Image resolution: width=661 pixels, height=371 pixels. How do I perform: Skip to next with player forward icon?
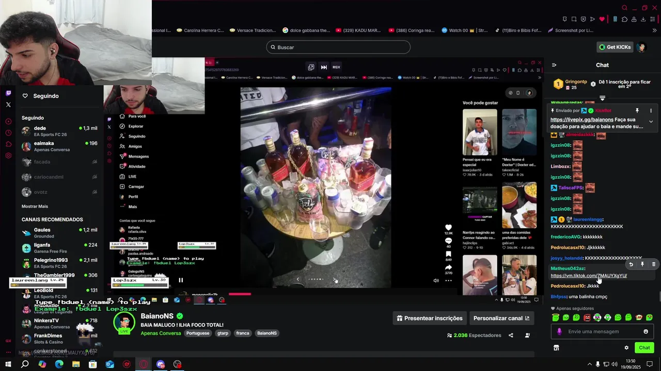pyautogui.click(x=324, y=67)
